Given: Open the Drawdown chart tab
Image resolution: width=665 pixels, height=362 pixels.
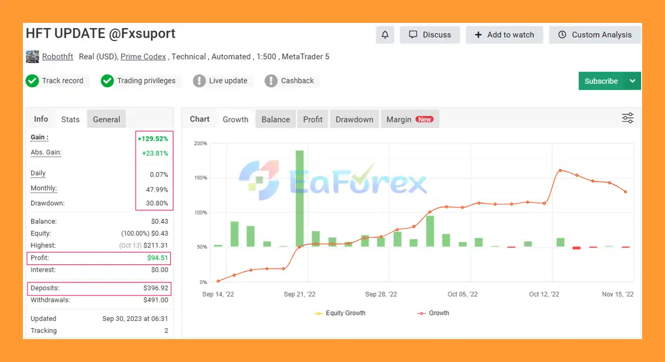Looking at the screenshot, I should 354,119.
